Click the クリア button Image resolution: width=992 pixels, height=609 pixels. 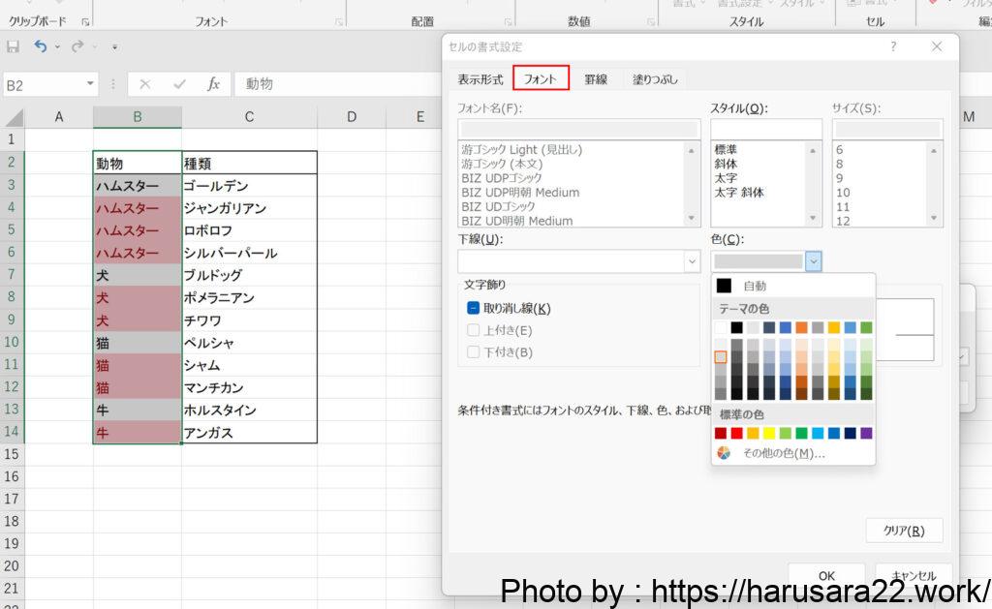[x=904, y=531]
